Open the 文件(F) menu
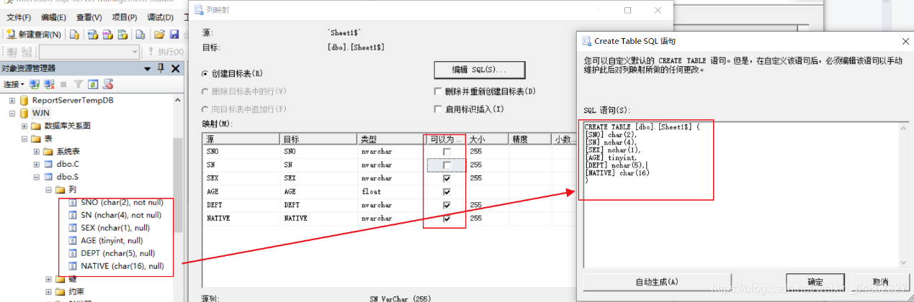This screenshot has width=914, height=302. (19, 17)
